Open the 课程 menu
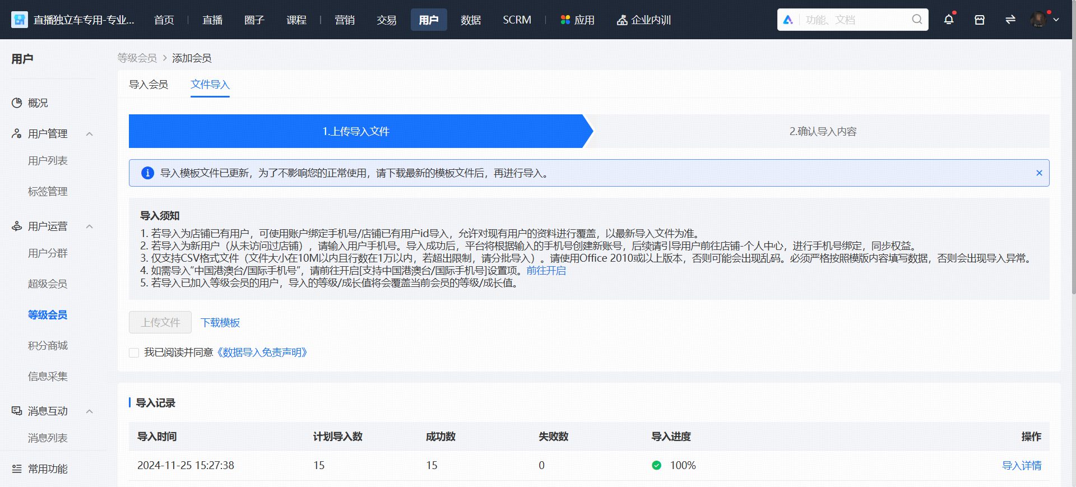This screenshot has width=1076, height=487. coord(296,20)
